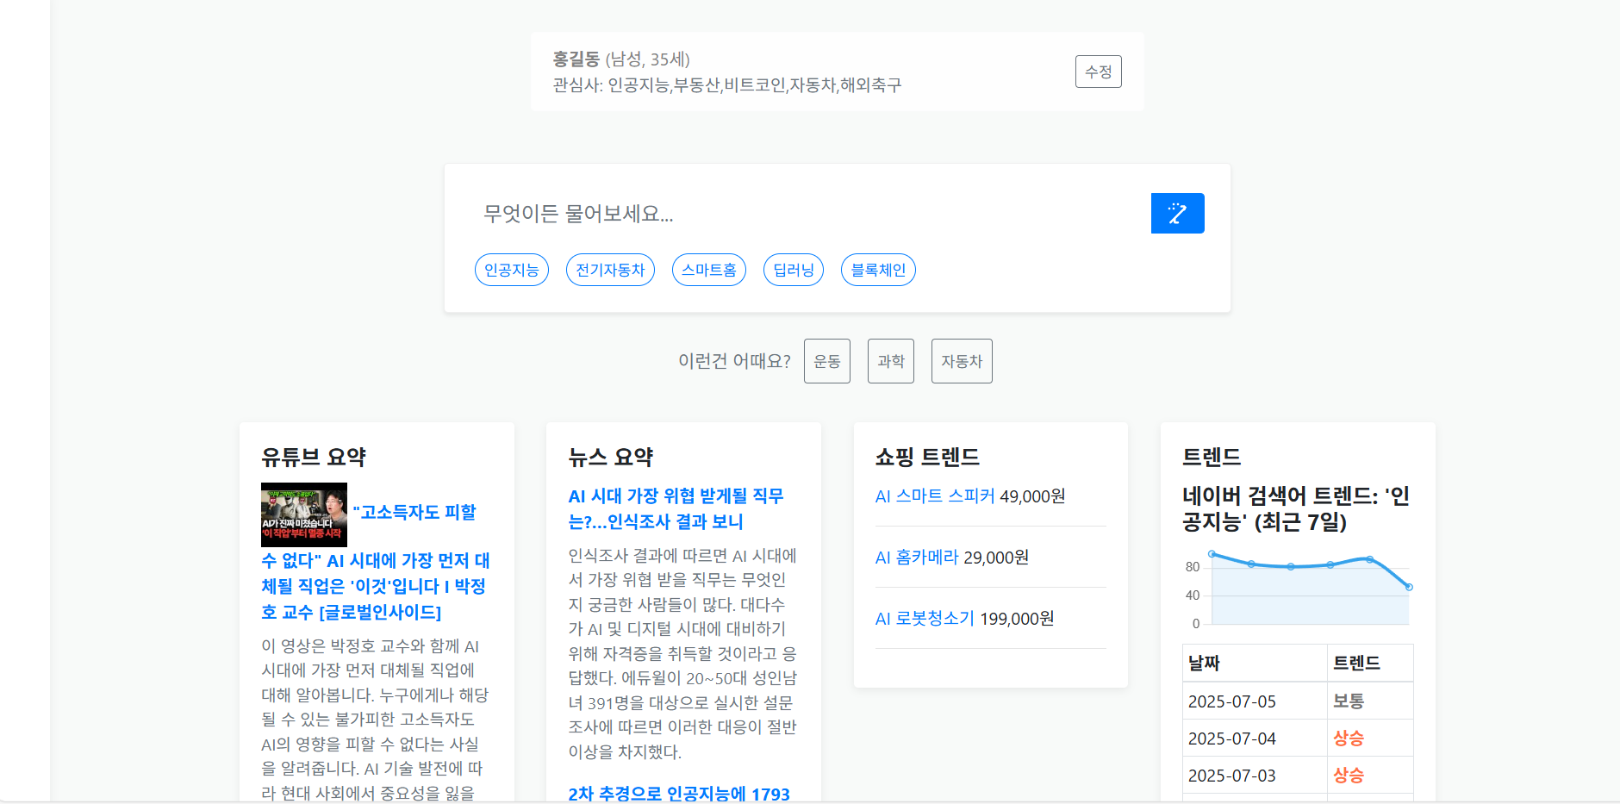
Task: Click the 수정 edit profile button
Action: (1098, 72)
